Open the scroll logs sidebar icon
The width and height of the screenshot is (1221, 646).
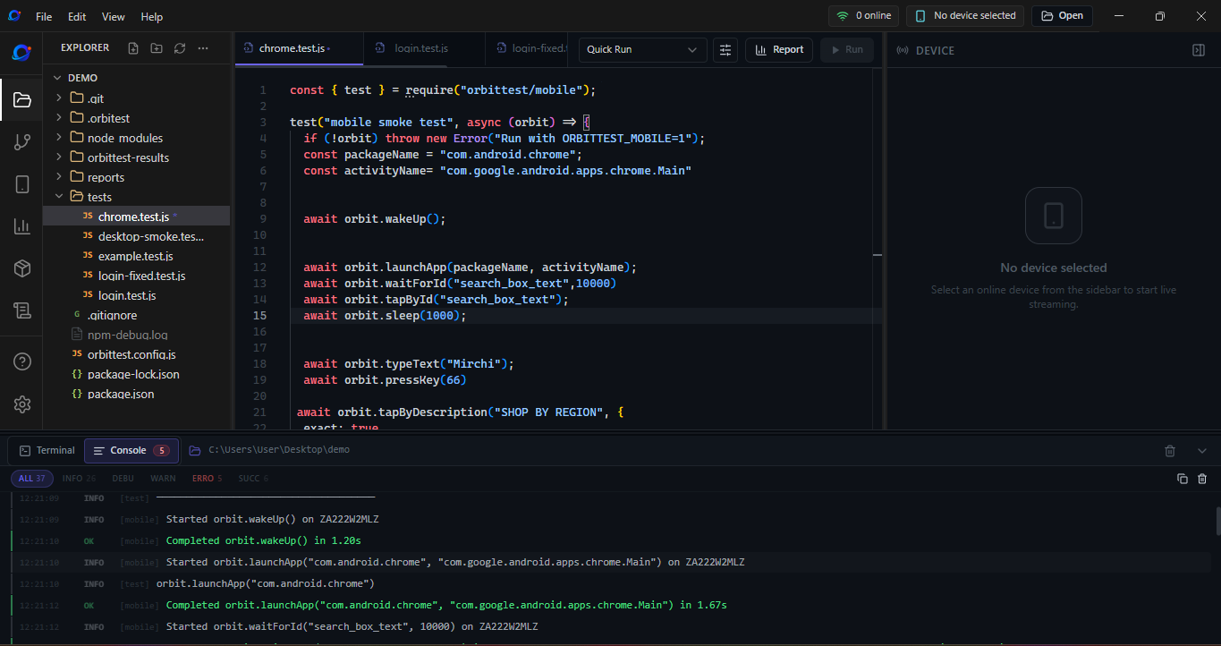pyautogui.click(x=22, y=310)
